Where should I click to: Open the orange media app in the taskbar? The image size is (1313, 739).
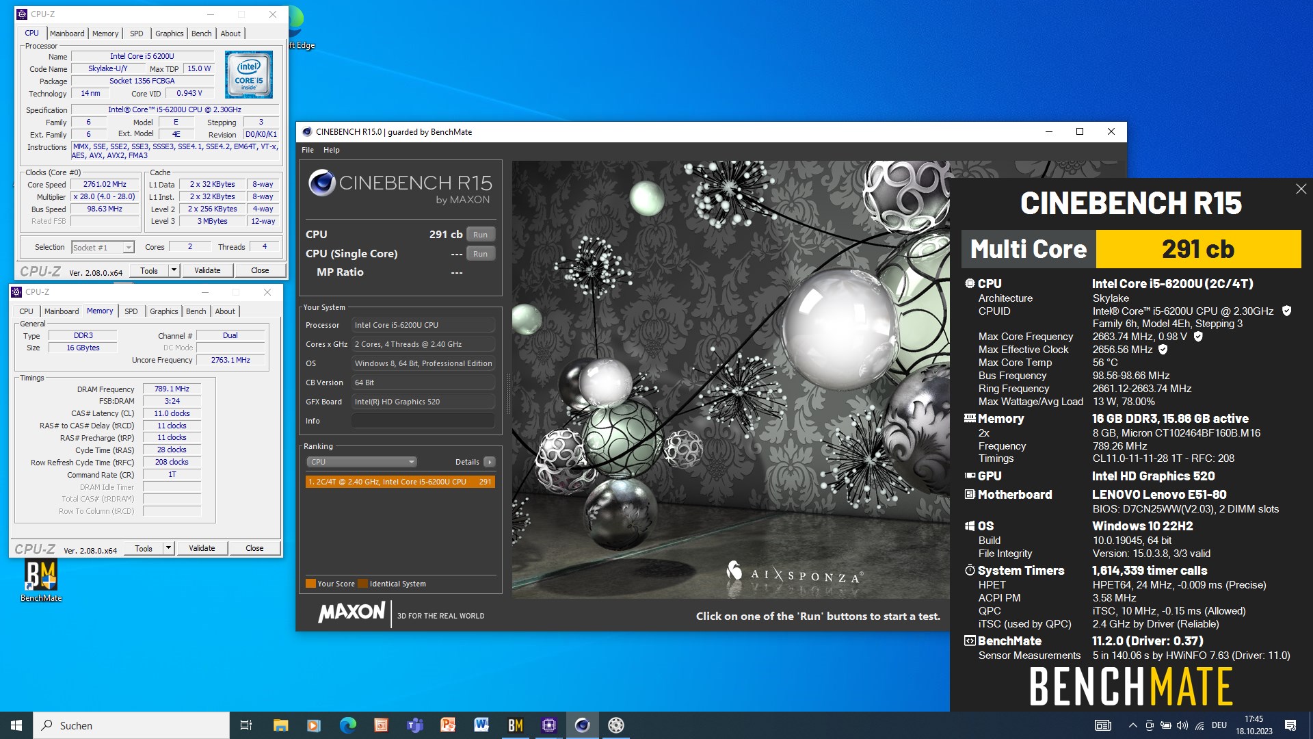[314, 725]
